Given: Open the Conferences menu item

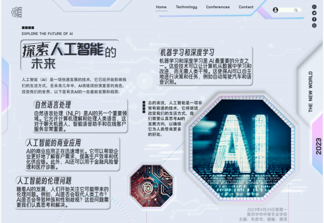Looking at the screenshot, I should coord(218,7).
